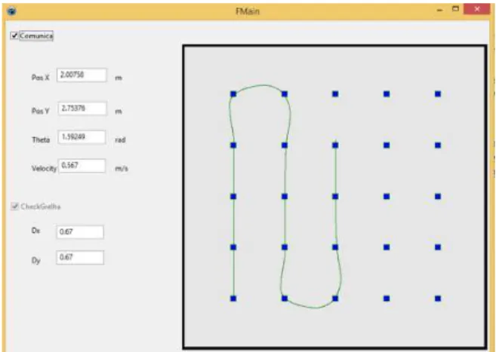
Task: Click the Theta value field
Action: click(x=82, y=137)
